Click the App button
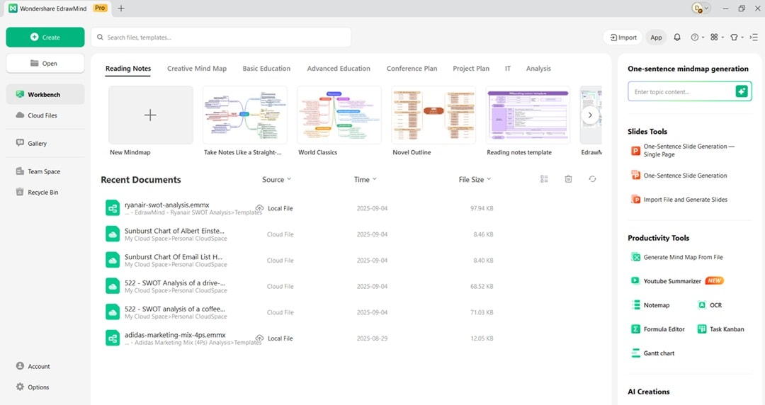This screenshot has height=405, width=765. pos(656,37)
